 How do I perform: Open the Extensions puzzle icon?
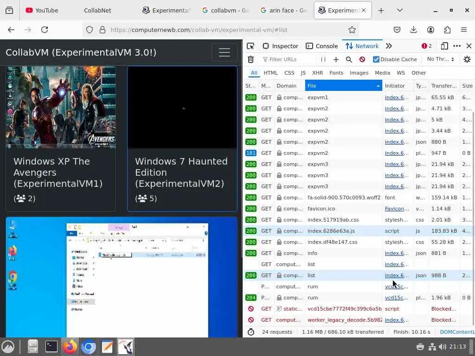tap(447, 30)
